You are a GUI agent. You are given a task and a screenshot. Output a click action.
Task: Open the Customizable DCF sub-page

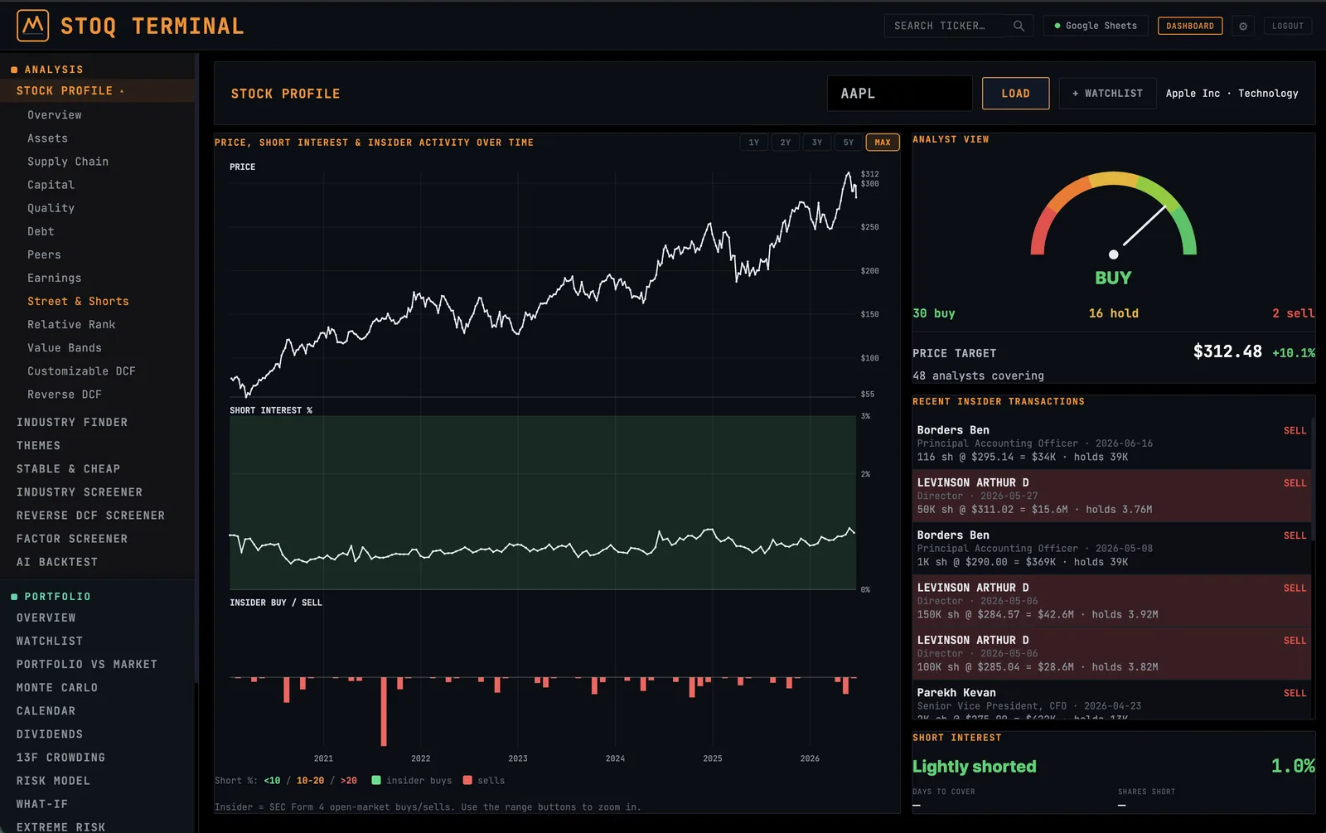coord(81,371)
